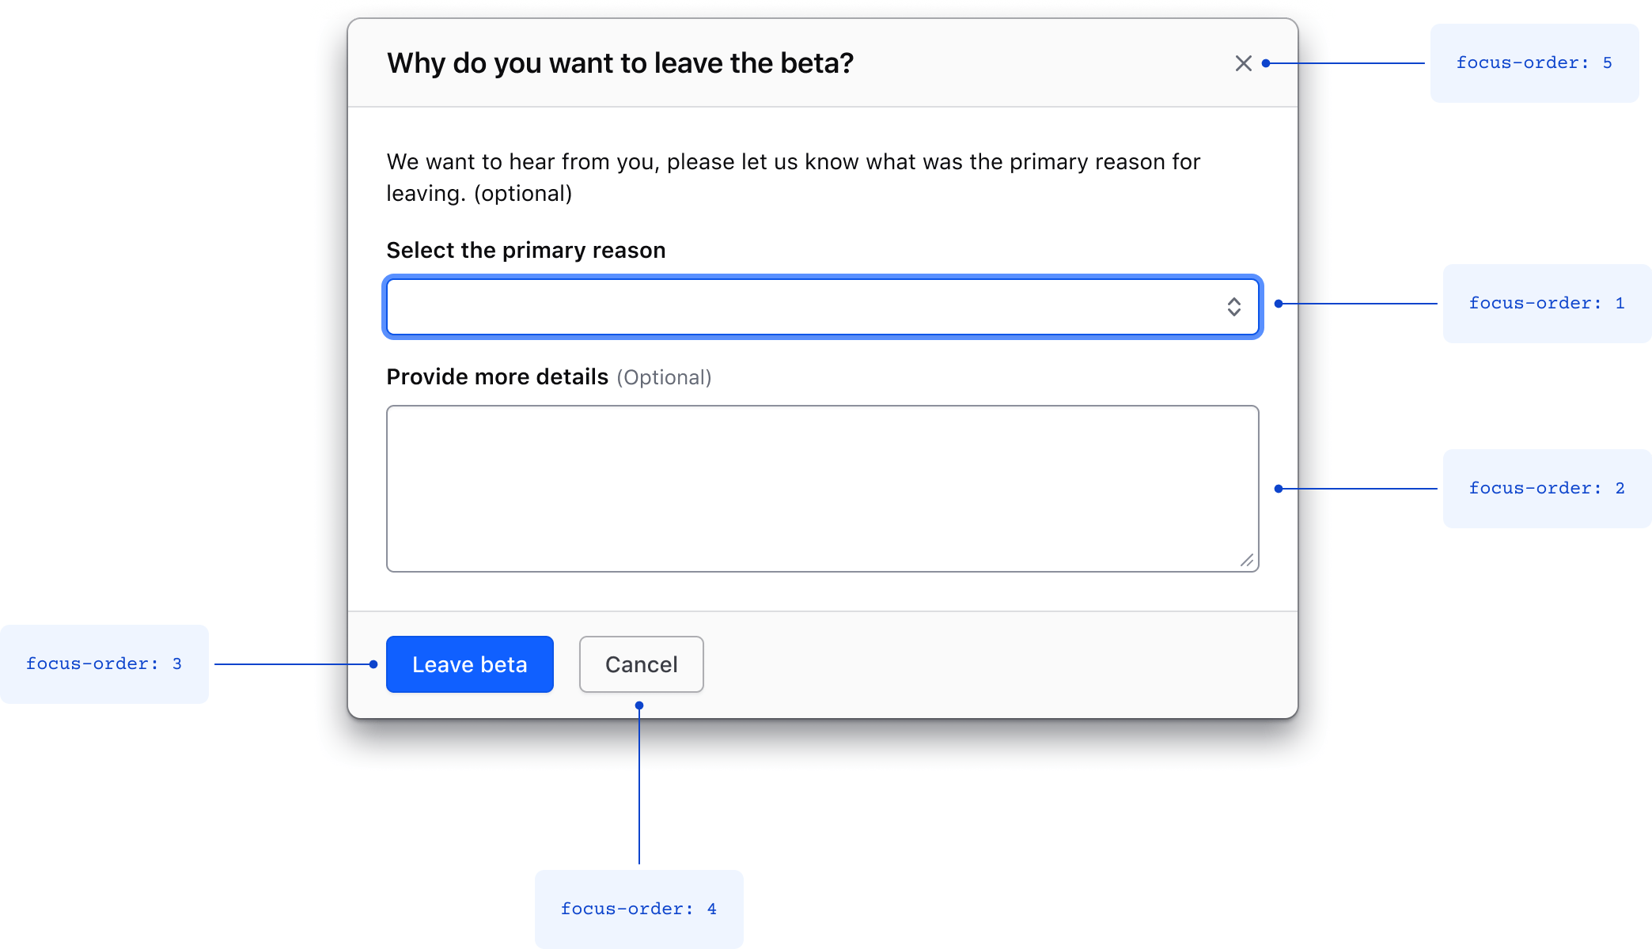Click the Leave beta button
1652x949 pixels.
pos(469,664)
